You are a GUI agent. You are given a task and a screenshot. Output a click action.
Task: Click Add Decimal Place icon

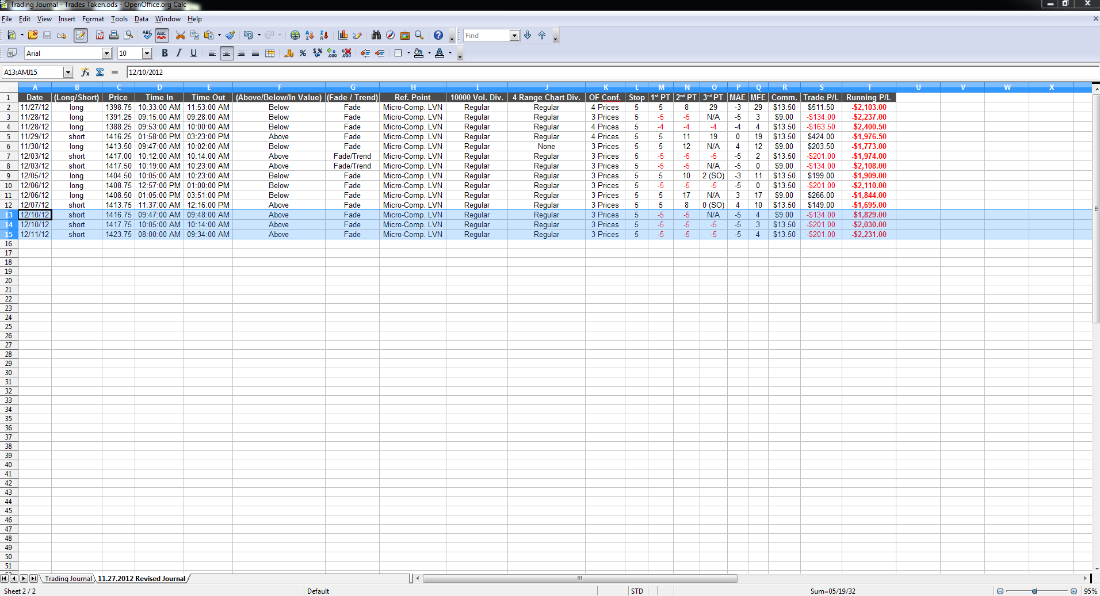coord(332,53)
